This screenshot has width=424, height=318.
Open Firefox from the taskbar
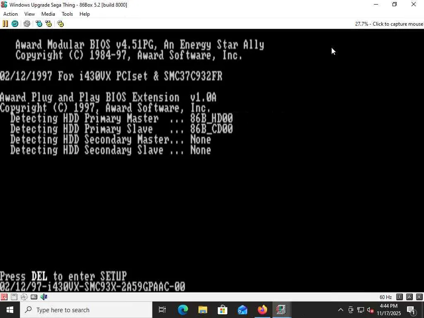point(262,310)
